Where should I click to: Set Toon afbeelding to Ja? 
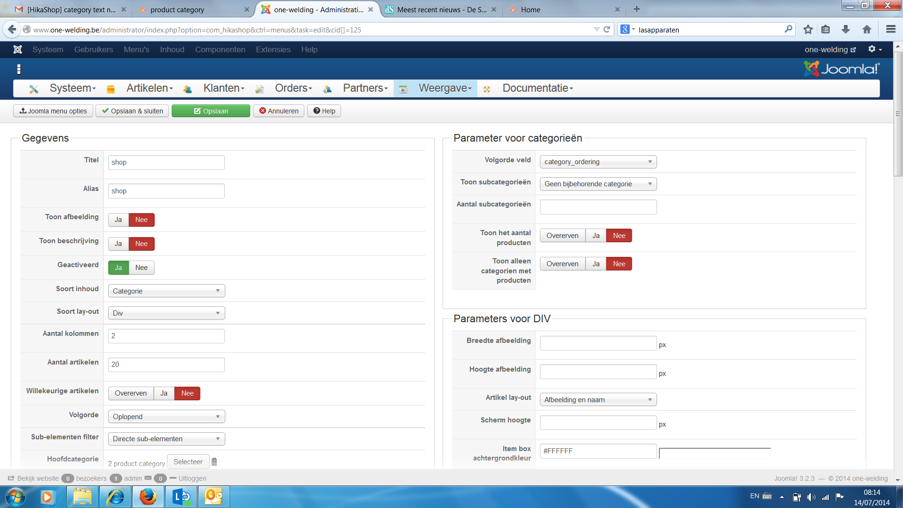119,220
